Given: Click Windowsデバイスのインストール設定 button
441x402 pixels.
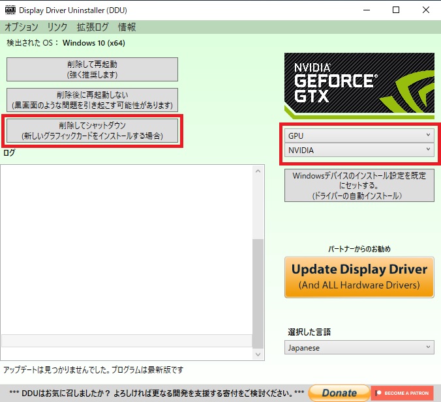Looking at the screenshot, I should pos(359,186).
